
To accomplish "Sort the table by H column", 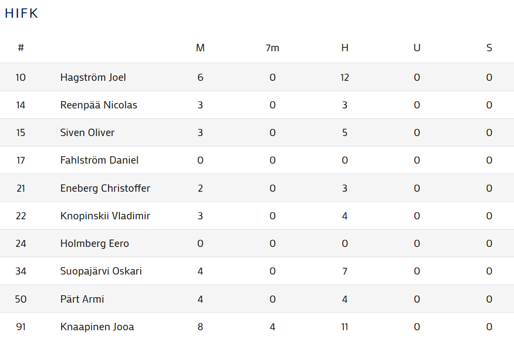I will coord(345,48).
